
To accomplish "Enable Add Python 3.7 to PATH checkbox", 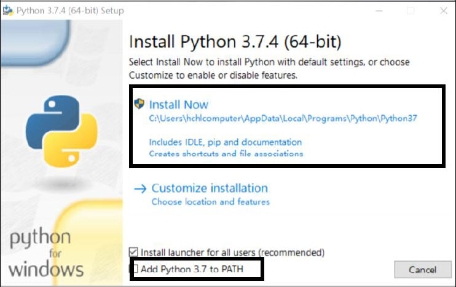I will pos(133,269).
